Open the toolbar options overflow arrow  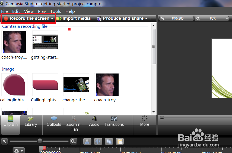(x=151, y=19)
